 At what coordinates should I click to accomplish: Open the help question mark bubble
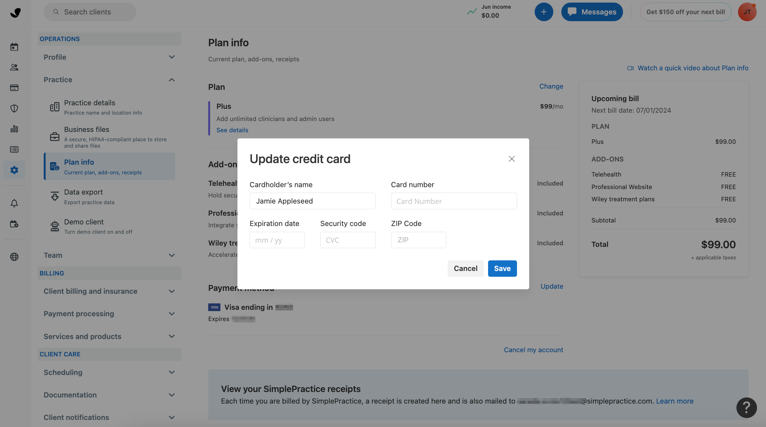[746, 408]
